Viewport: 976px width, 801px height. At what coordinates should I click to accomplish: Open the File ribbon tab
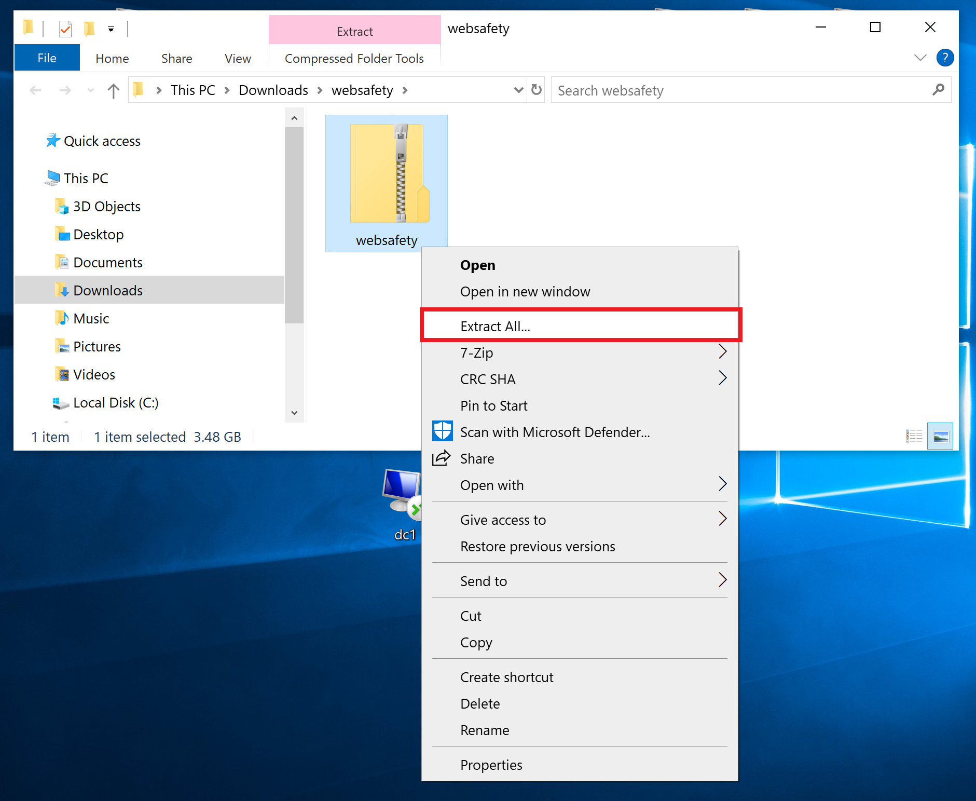point(47,58)
